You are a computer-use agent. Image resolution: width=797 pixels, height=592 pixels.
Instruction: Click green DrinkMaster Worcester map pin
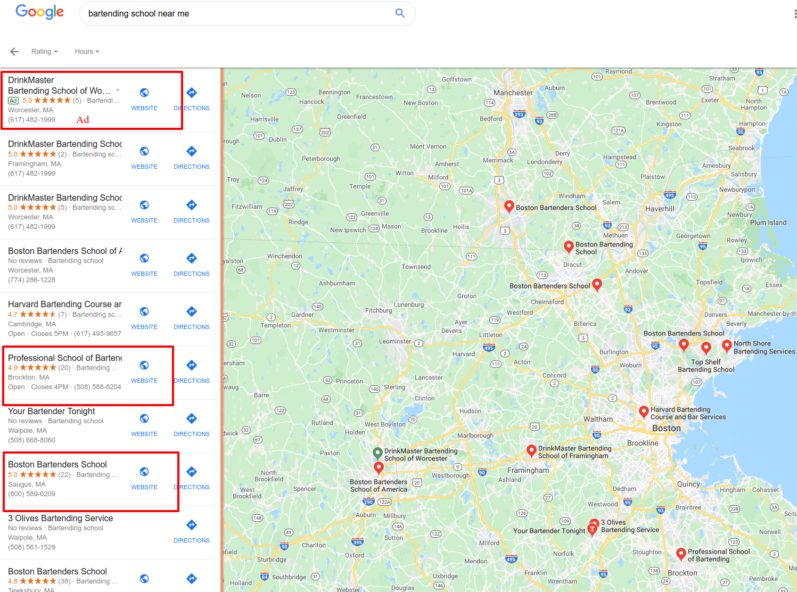(x=377, y=453)
